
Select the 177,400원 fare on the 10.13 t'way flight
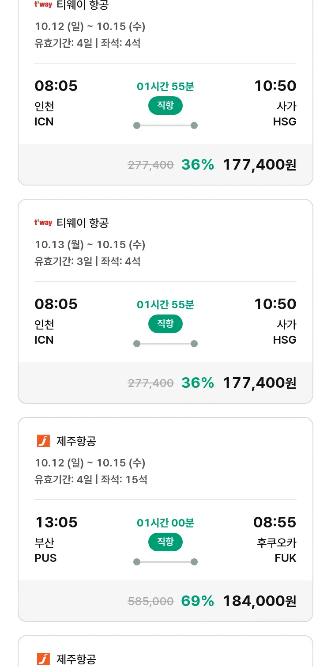(260, 383)
